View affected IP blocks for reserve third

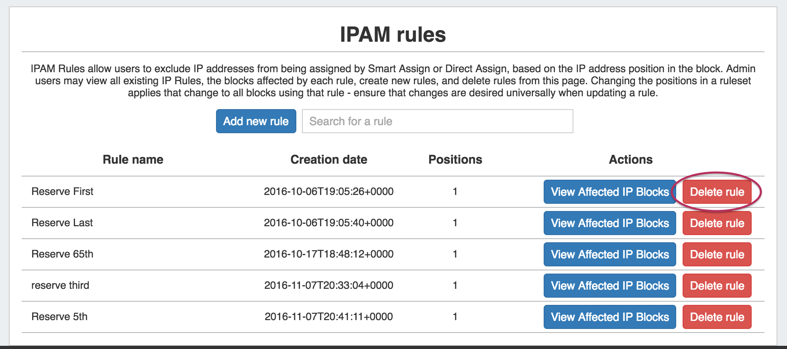point(610,286)
